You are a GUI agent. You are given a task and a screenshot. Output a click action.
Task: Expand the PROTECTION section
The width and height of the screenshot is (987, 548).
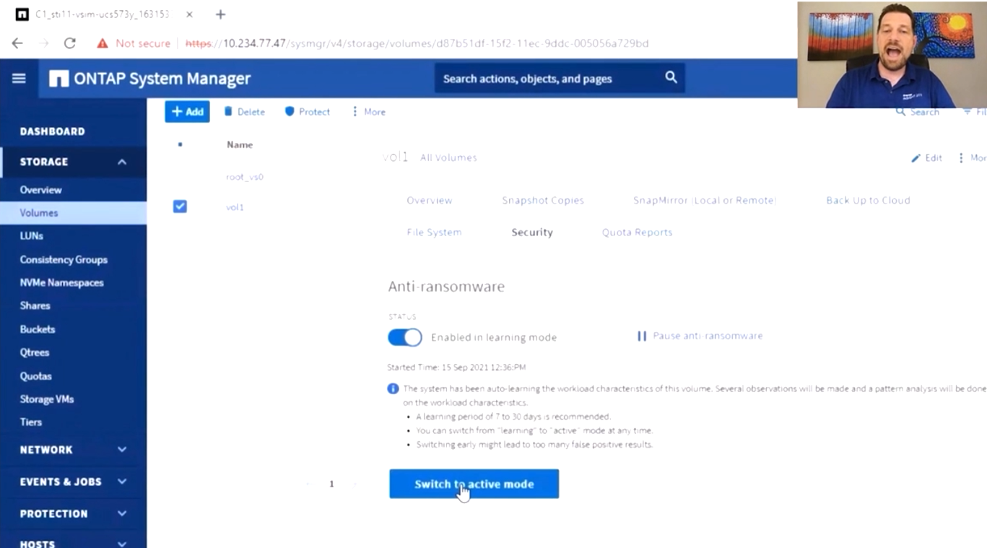tap(122, 513)
